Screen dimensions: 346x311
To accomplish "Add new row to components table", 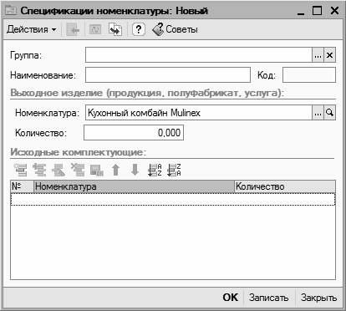I will [21, 170].
